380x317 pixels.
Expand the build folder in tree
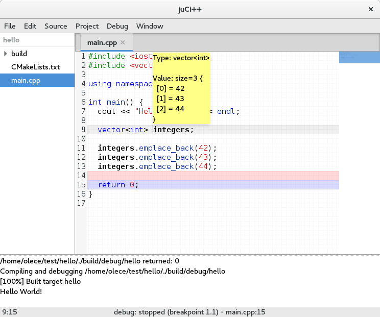coord(5,54)
